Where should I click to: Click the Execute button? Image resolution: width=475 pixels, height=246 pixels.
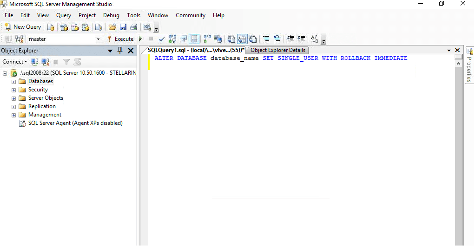[120, 39]
